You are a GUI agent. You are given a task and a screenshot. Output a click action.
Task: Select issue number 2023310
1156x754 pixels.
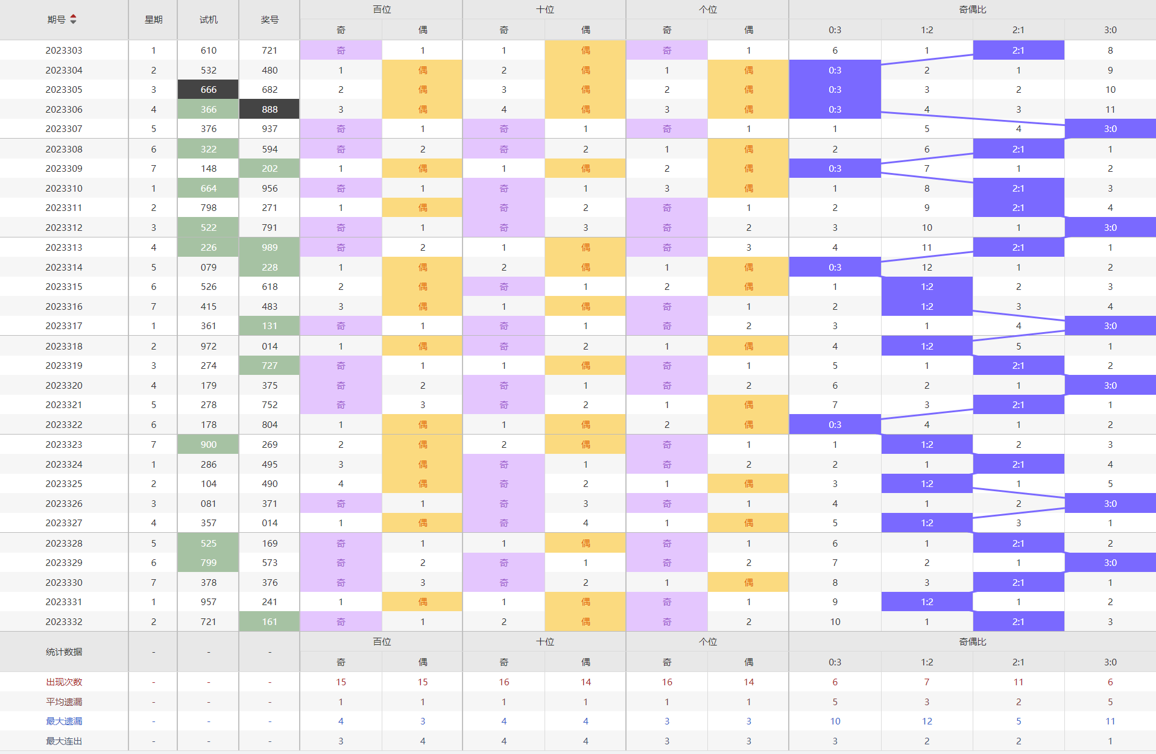(64, 188)
